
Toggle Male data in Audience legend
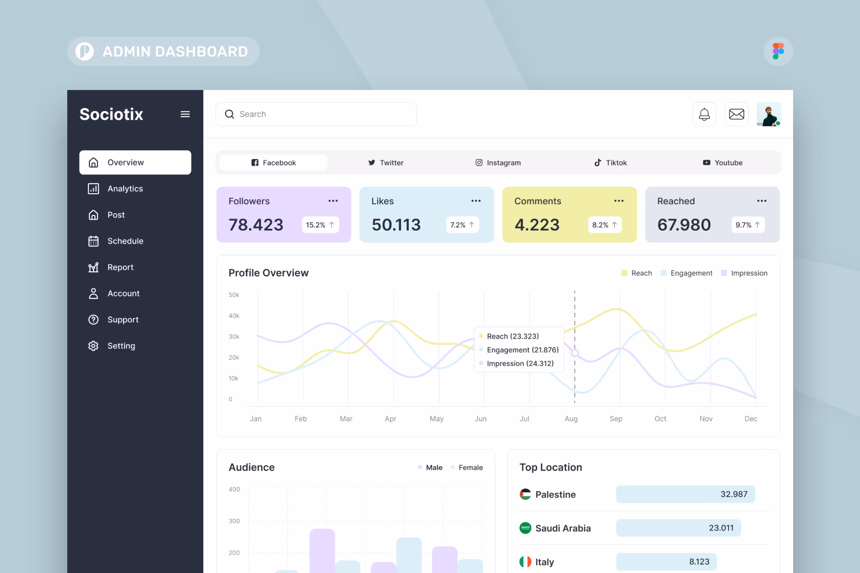pyautogui.click(x=430, y=467)
